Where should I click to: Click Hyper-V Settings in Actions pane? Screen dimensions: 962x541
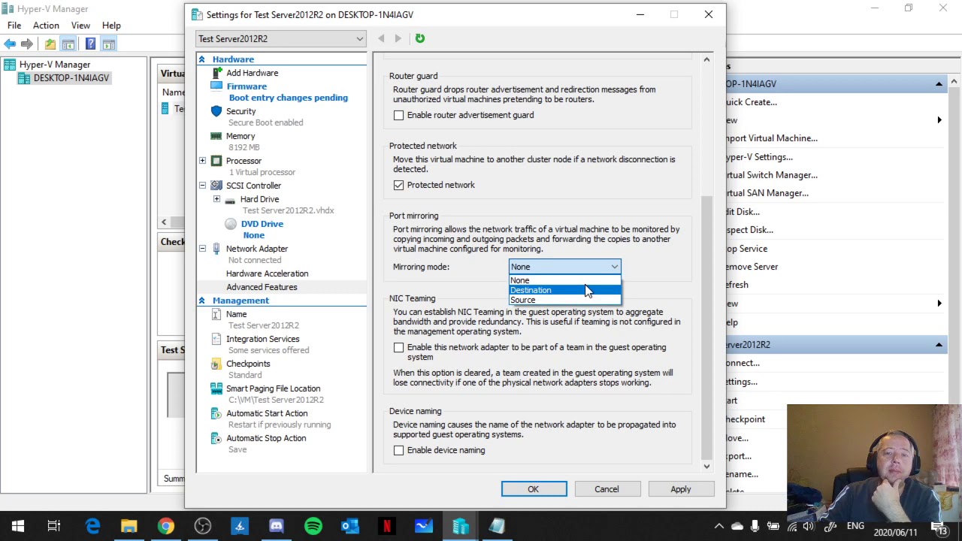coord(759,157)
